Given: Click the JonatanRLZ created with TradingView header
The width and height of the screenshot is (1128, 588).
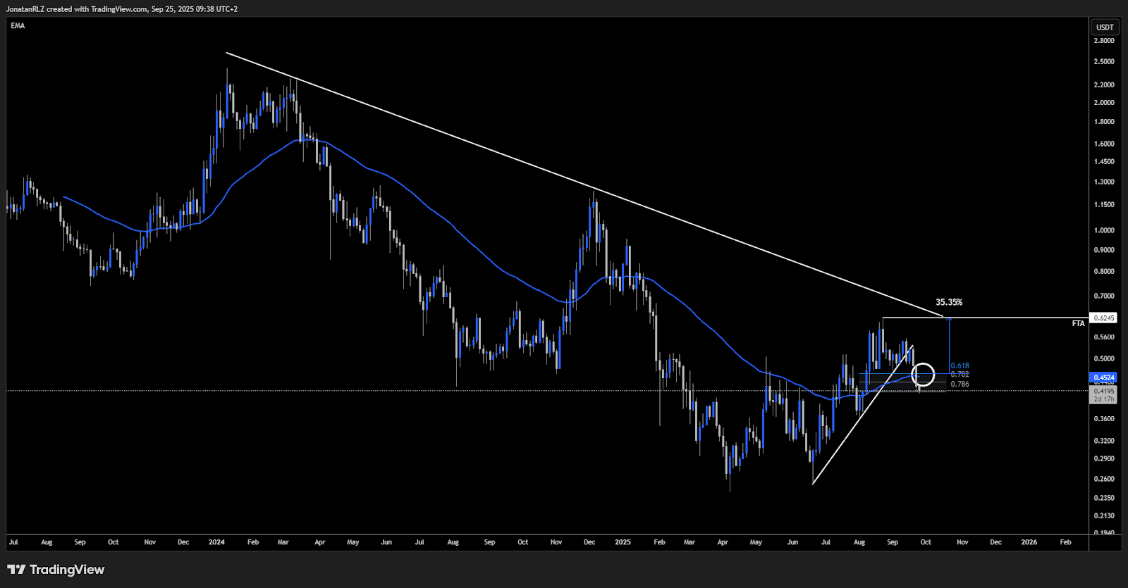Looking at the screenshot, I should click(121, 9).
